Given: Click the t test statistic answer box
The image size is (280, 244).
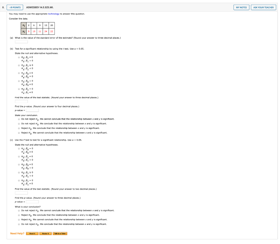Looking at the screenshot, I should tap(21, 101).
